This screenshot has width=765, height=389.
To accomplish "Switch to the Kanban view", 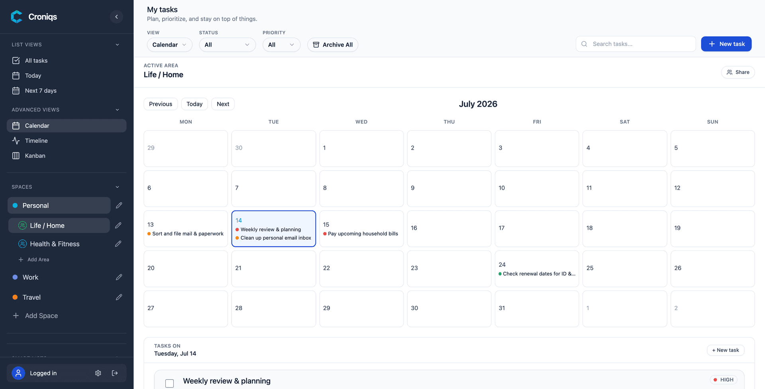I will 67,156.
